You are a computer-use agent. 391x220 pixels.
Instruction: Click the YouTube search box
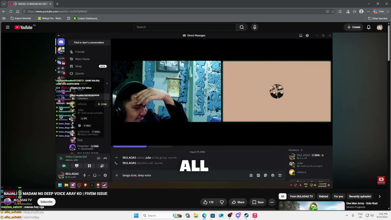184,27
